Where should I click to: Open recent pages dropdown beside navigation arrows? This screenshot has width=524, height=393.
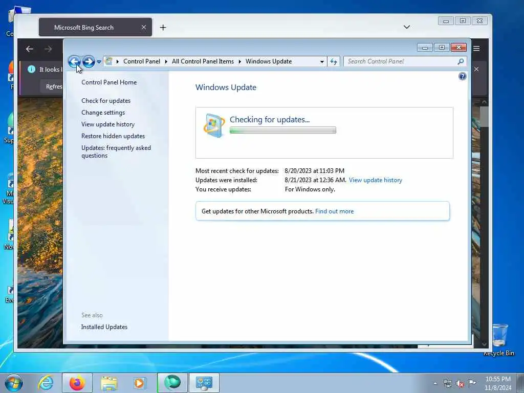99,62
